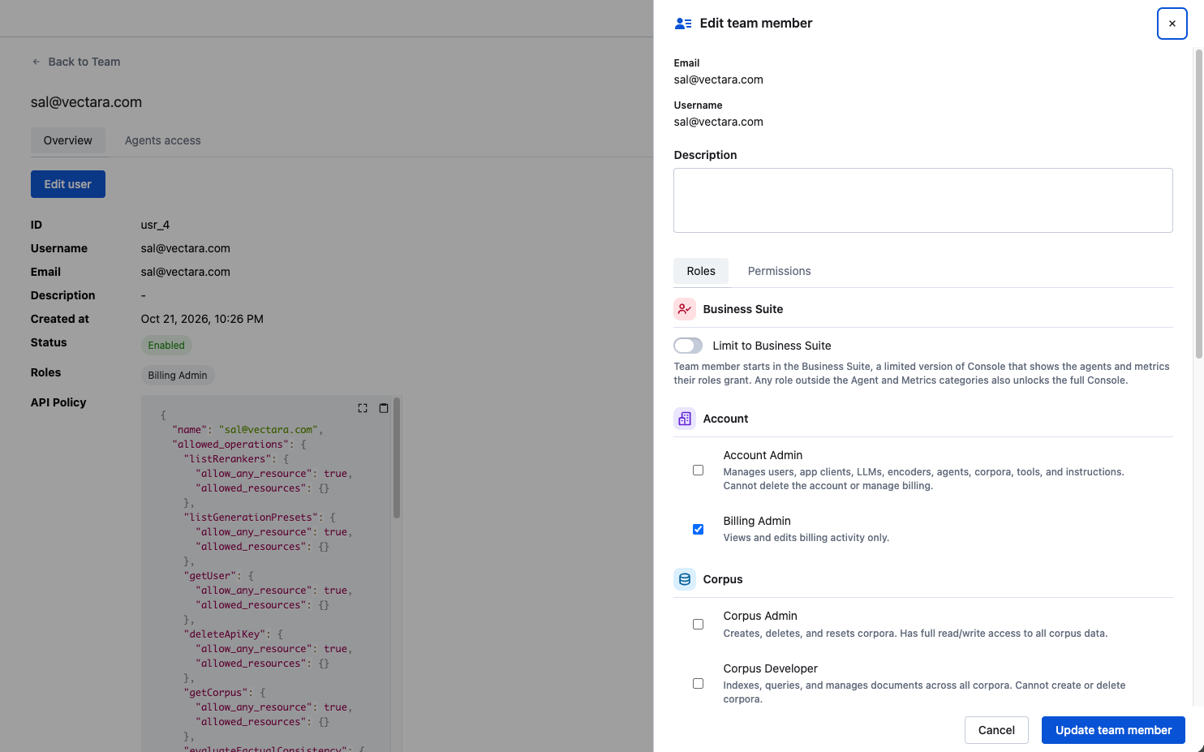Click the API Policy code scrollbar
The width and height of the screenshot is (1204, 752).
(x=397, y=458)
